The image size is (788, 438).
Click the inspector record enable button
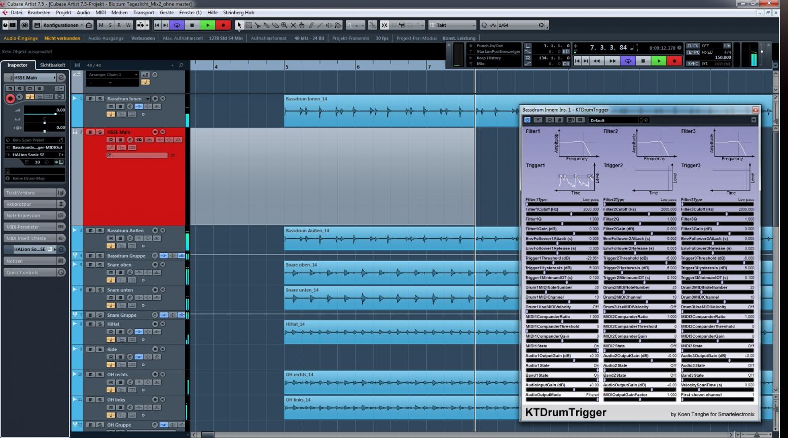click(x=10, y=98)
